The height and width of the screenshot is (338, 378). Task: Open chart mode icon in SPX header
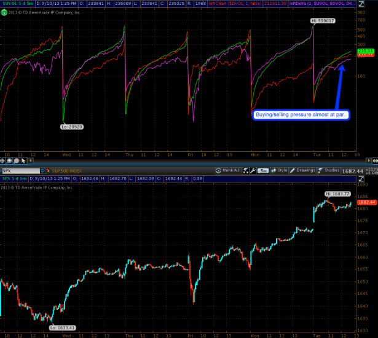click(361, 179)
